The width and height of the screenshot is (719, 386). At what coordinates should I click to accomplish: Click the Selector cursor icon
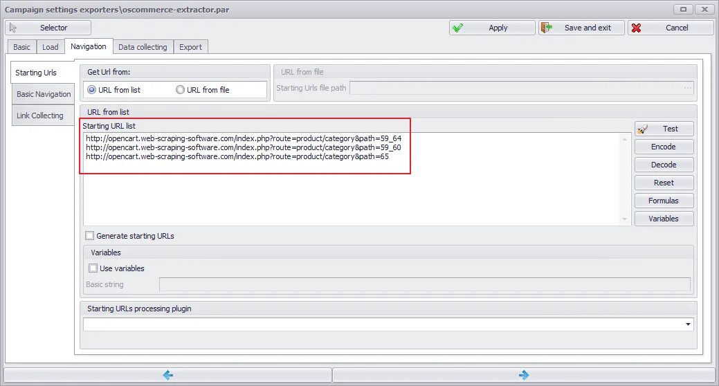(13, 28)
